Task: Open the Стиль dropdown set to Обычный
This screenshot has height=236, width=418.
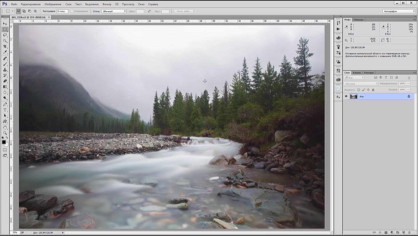Action: [114, 11]
